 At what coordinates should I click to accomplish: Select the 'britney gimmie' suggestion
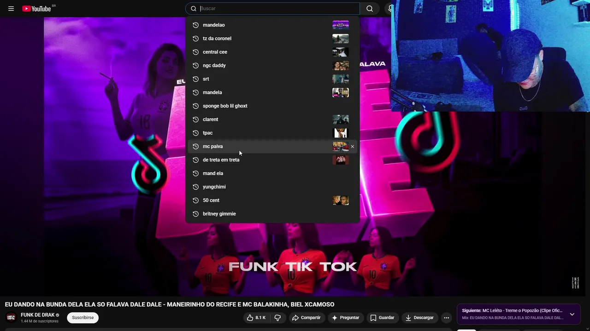pyautogui.click(x=272, y=214)
